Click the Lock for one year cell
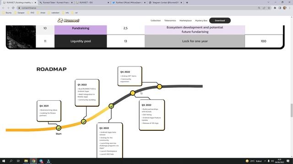The width and height of the screenshot is (293, 164). (x=195, y=41)
